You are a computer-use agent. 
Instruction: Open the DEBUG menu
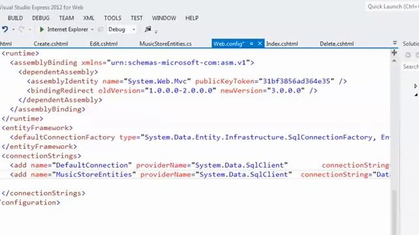click(41, 18)
